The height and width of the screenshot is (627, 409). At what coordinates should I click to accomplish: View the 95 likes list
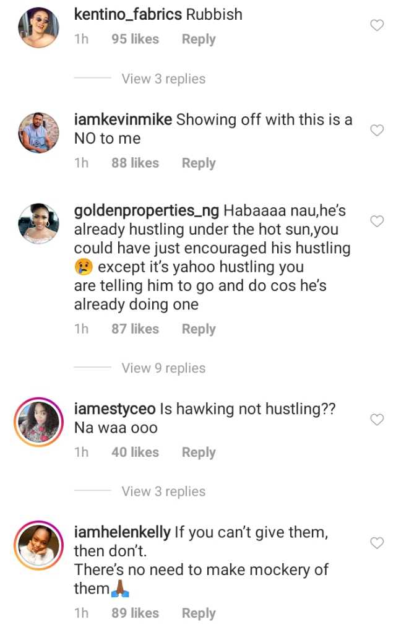[135, 40]
